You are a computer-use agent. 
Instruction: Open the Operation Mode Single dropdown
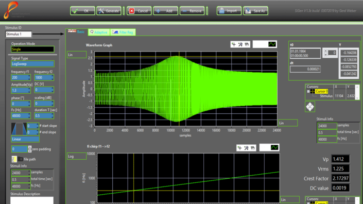pyautogui.click(x=32, y=49)
